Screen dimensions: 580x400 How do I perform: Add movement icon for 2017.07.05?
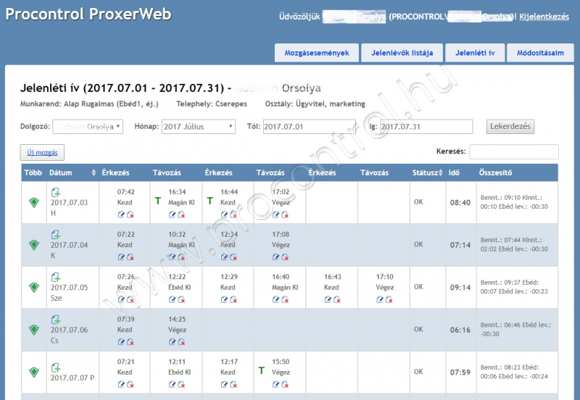coord(56,278)
